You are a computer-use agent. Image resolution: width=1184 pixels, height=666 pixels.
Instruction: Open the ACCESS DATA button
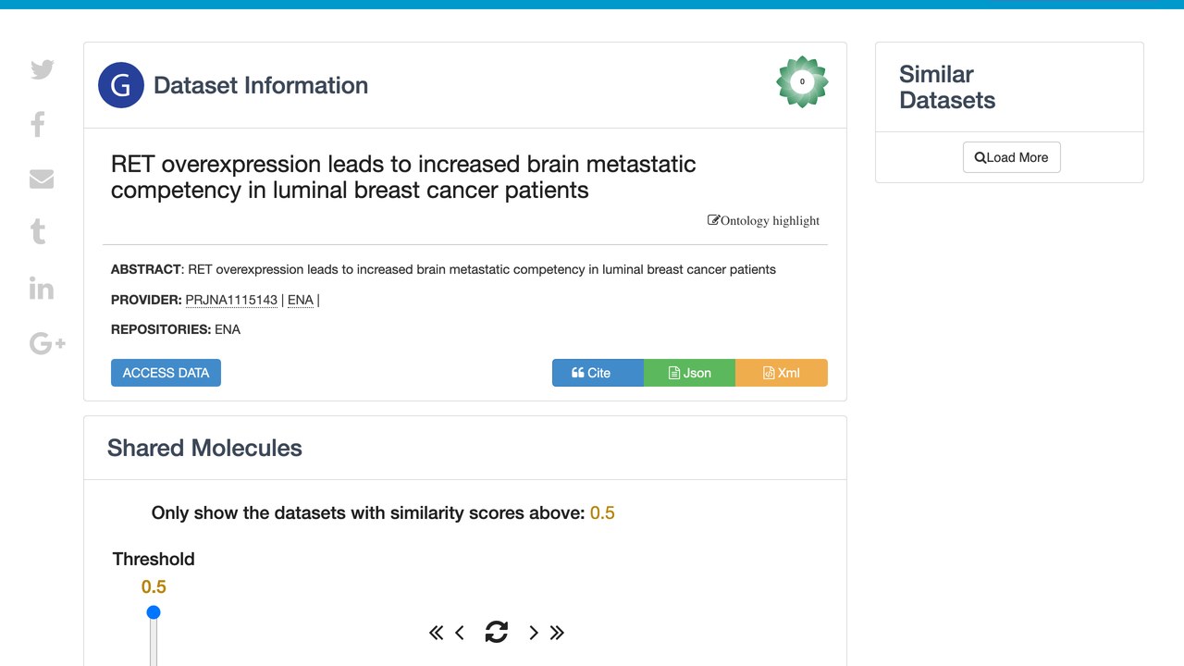[166, 373]
